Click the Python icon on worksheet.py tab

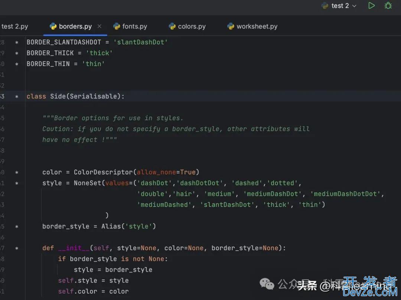[231, 26]
